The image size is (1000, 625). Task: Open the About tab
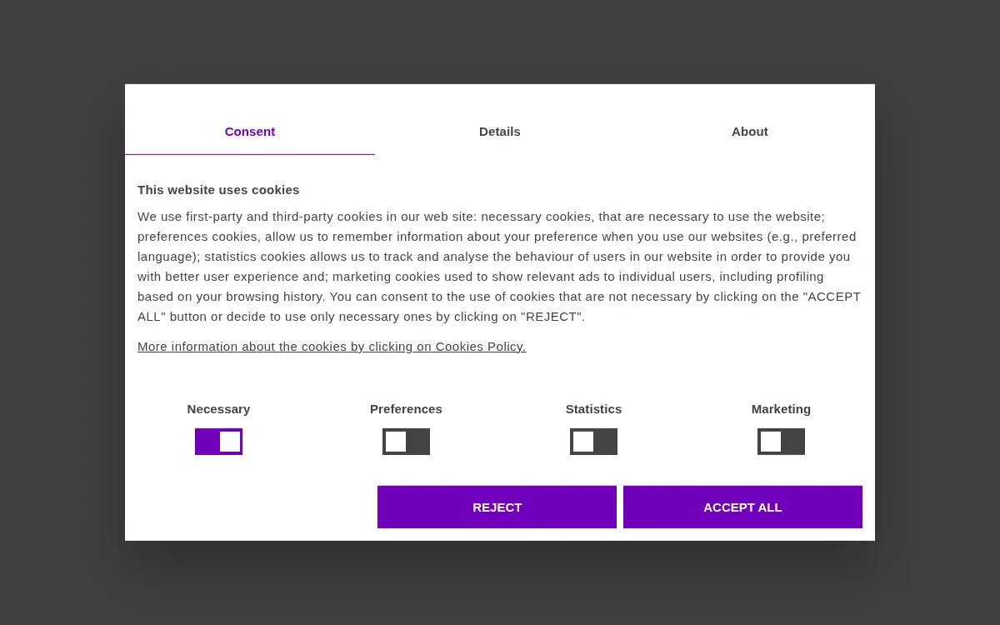tap(750, 132)
